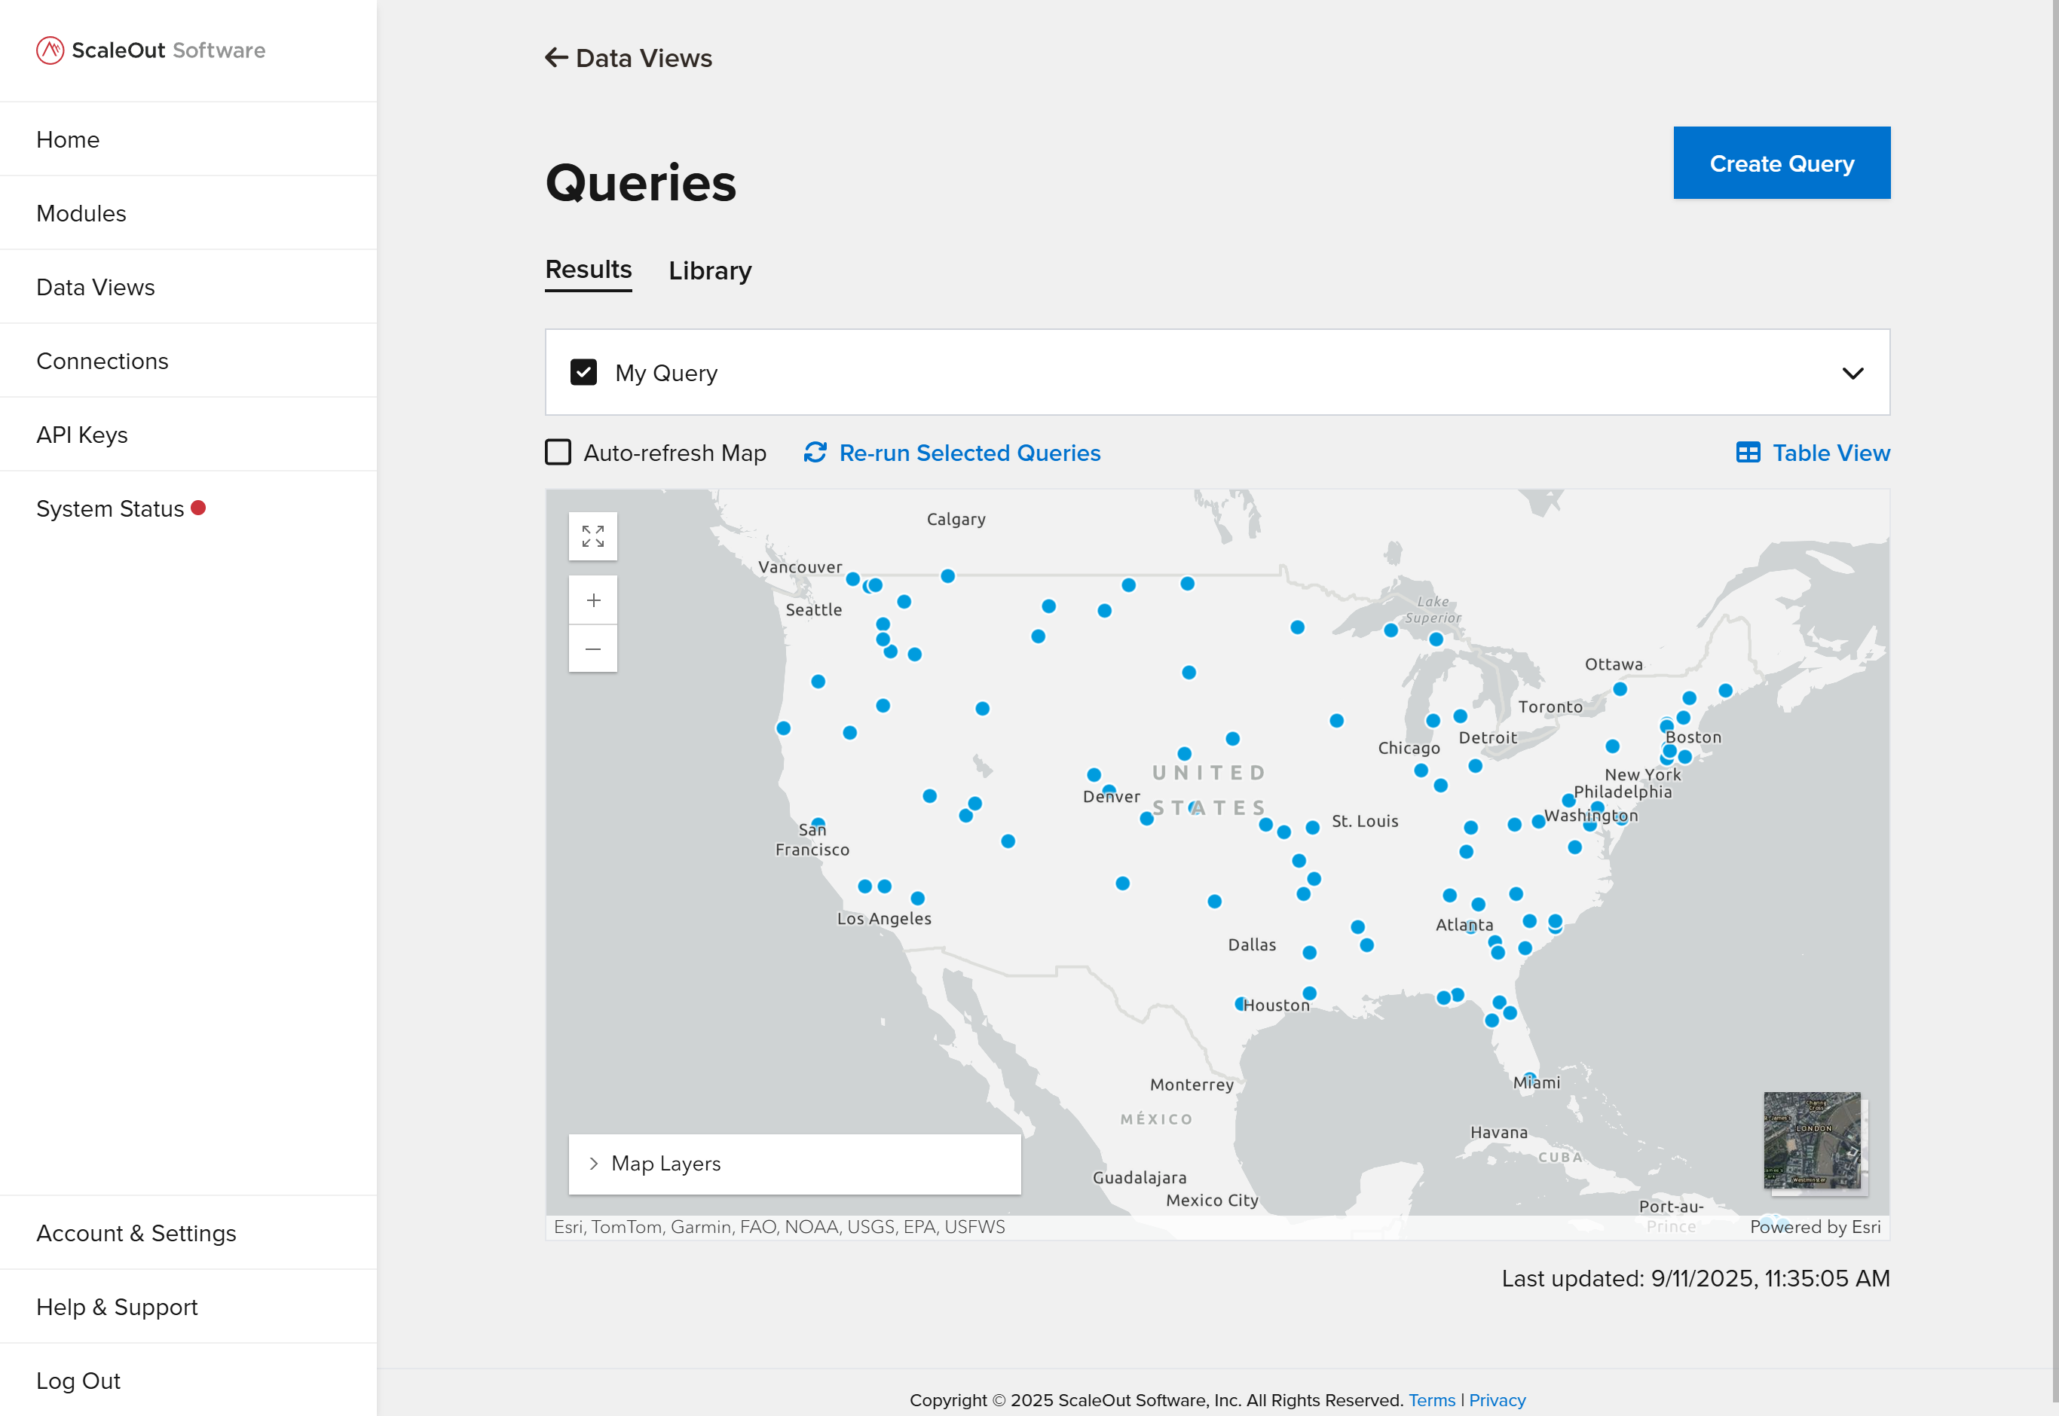Click Re-run Selected Queries link
Screen dimensions: 2059x1416
[970, 453]
